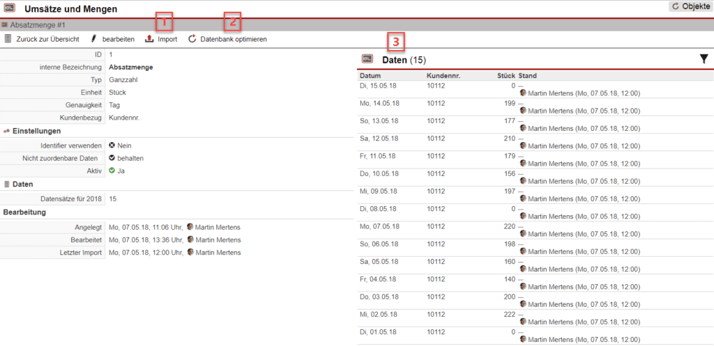This screenshot has width=714, height=346.
Task: Click the Zurück zur Übersicht list icon
Action: pos(8,39)
